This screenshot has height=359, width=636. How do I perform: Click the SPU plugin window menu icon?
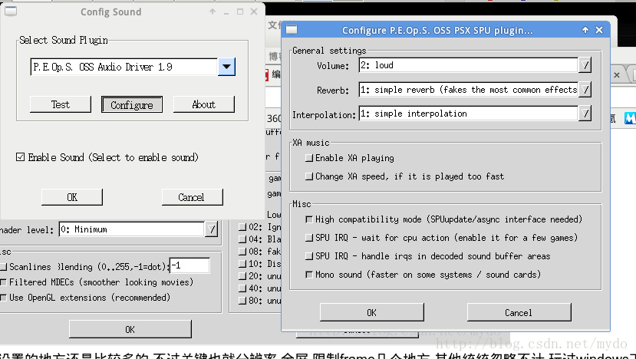292,30
